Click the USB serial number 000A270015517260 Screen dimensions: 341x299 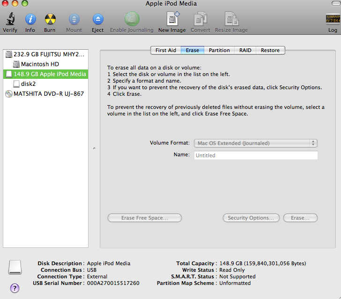click(113, 283)
